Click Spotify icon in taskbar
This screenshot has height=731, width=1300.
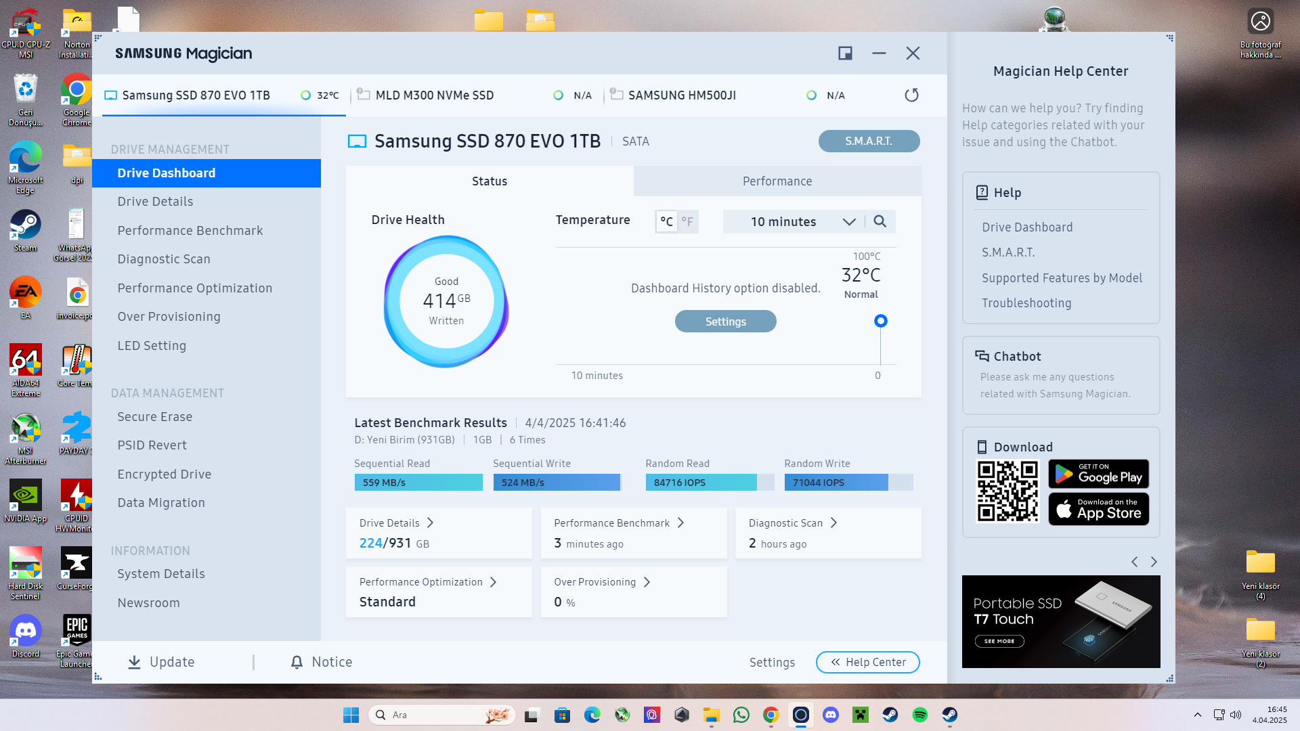(919, 715)
